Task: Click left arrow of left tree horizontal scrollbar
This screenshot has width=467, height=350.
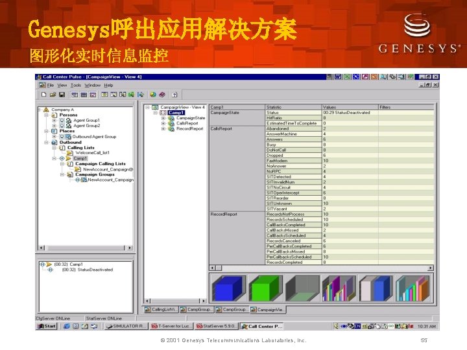Action: coord(42,248)
